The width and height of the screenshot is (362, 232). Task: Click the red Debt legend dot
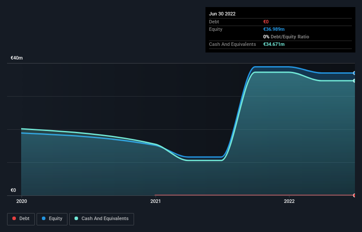(14, 218)
